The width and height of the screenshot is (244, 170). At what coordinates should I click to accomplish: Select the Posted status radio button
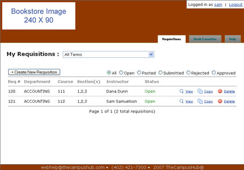click(x=139, y=73)
